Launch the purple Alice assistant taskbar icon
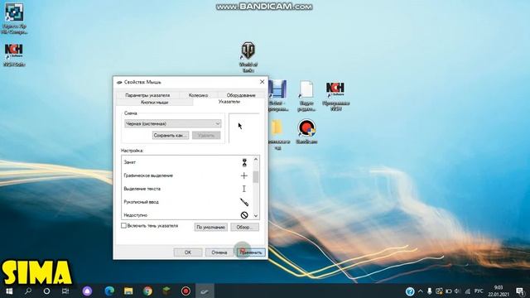This screenshot has height=298, width=530. click(x=87, y=291)
